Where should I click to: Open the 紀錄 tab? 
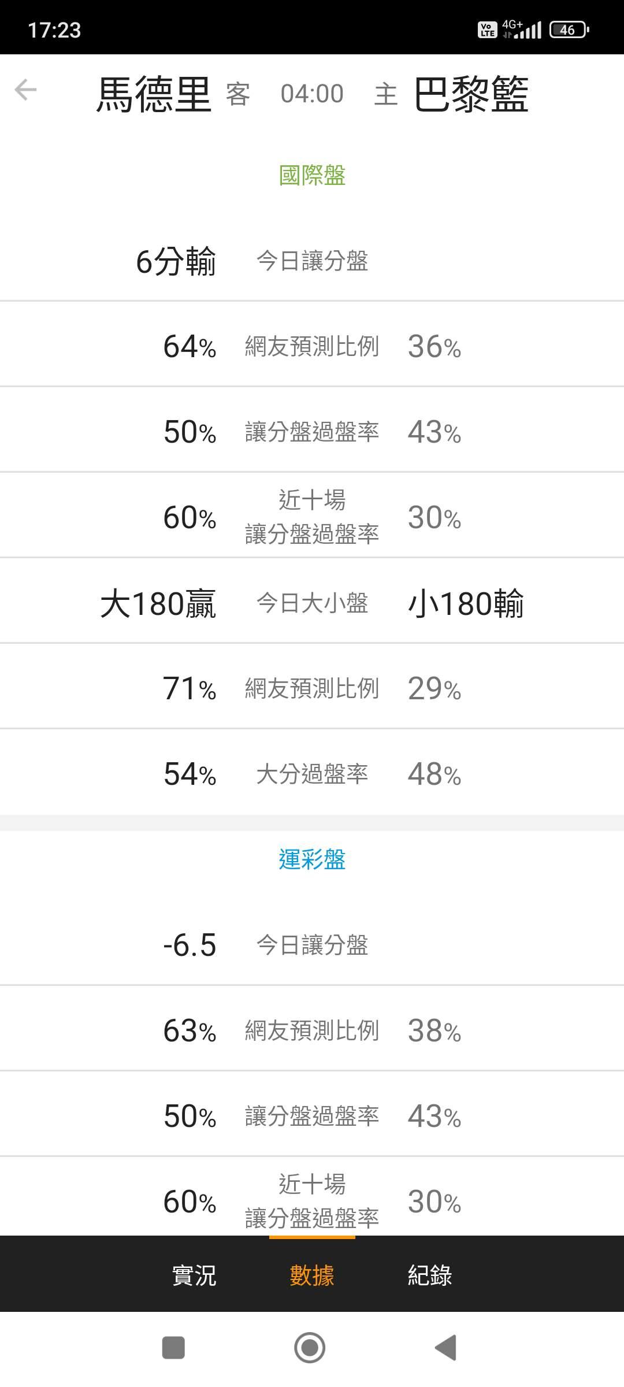coord(430,1275)
